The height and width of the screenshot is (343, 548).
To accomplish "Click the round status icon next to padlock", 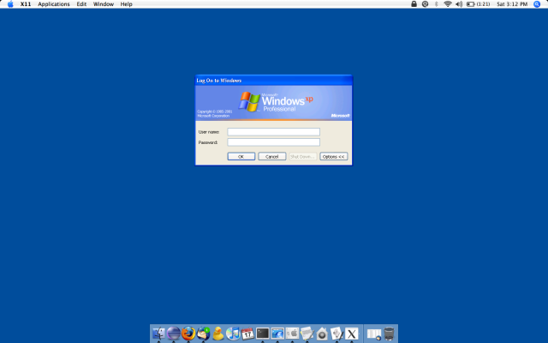I will pos(425,4).
